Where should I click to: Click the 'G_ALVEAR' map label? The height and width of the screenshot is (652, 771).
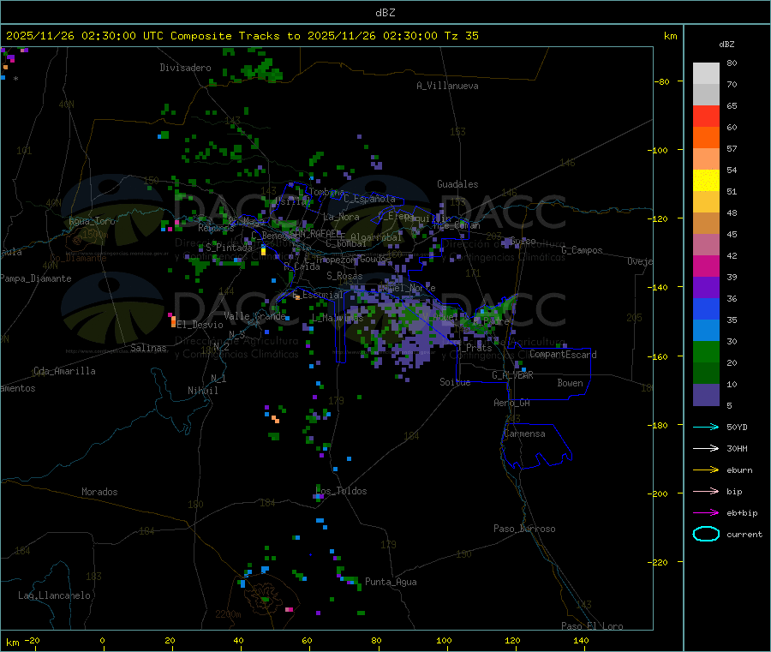pyautogui.click(x=512, y=375)
